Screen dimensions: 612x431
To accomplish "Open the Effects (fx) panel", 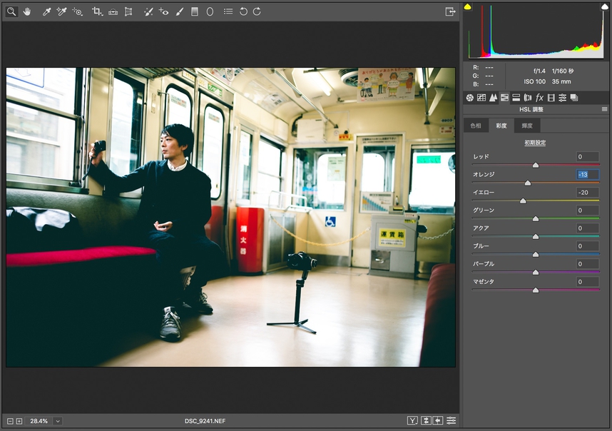I will pos(539,97).
